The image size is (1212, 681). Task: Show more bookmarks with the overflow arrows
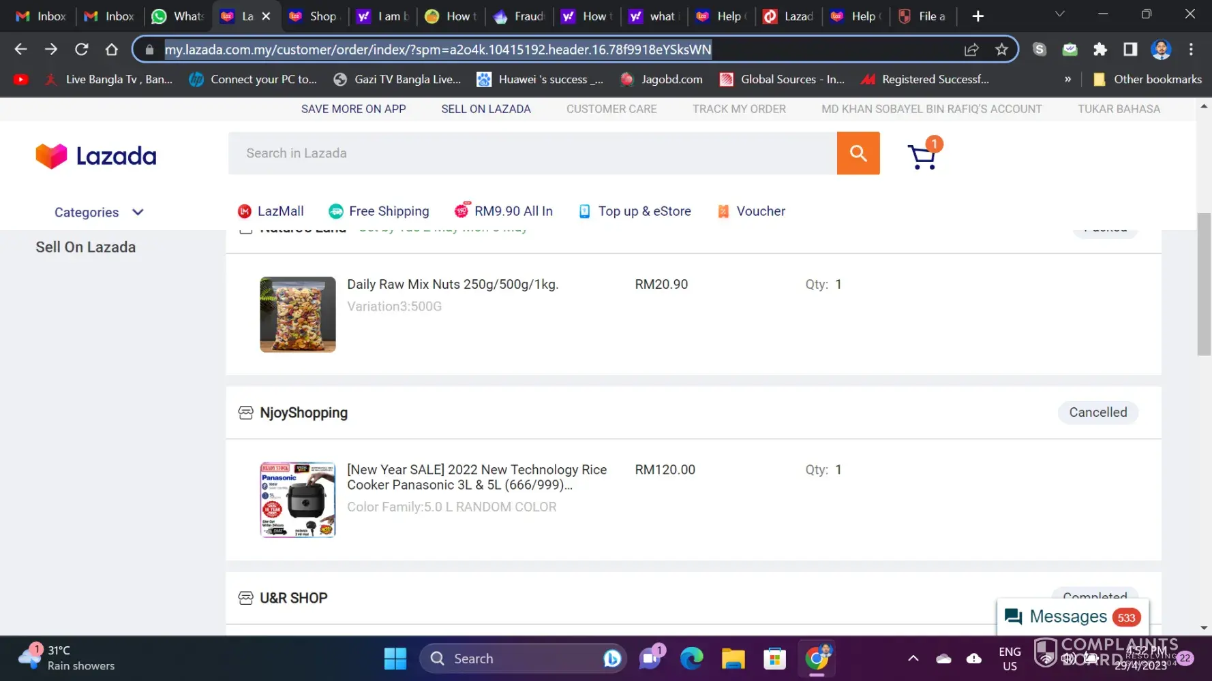1067,80
